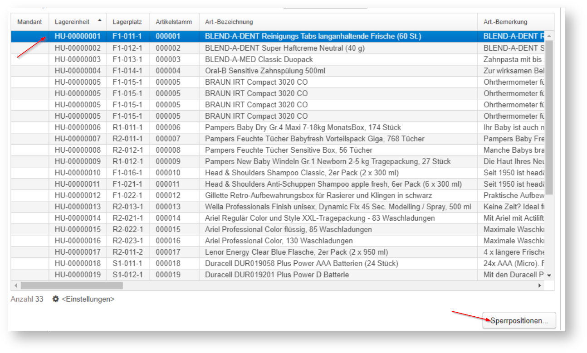Image resolution: width=587 pixels, height=353 pixels.
Task: Click Lagerplatz cell S1-012-1
Action: pyautogui.click(x=127, y=275)
